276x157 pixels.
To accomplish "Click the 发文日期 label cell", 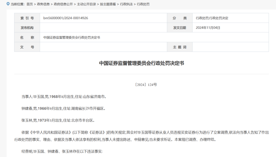I will [x=180, y=28].
